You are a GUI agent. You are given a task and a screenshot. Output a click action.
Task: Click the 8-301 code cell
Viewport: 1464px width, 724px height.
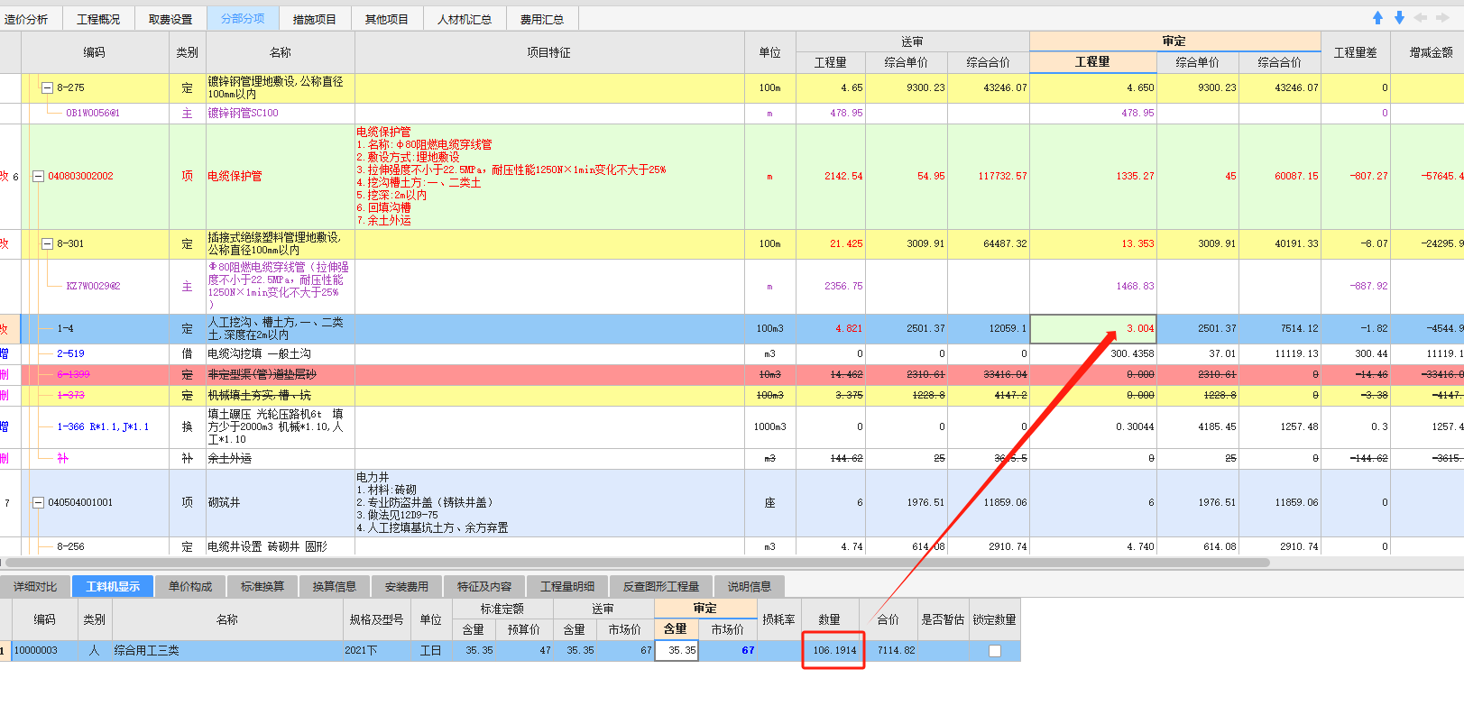tap(94, 243)
